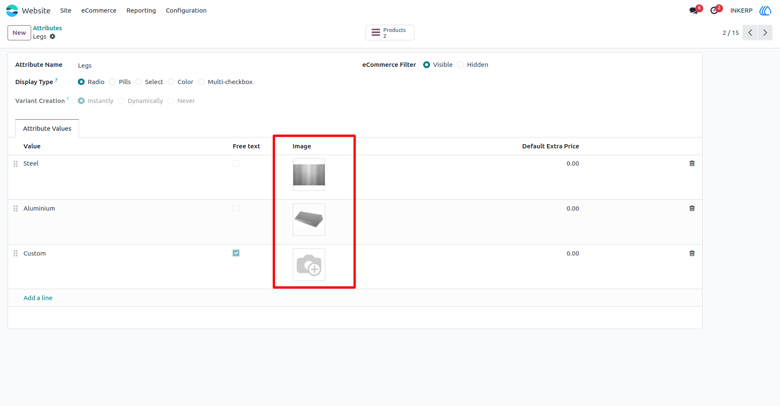Delete the Aluminium row with trash icon
Viewport: 780px width, 406px height.
[x=692, y=208]
